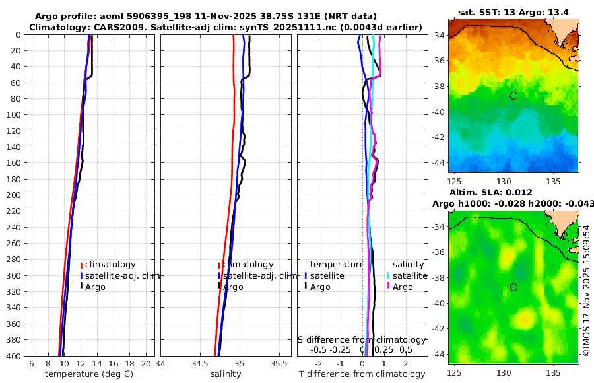Click salinity axis tick 35.5
The width and height of the screenshot is (594, 383).
(279, 364)
